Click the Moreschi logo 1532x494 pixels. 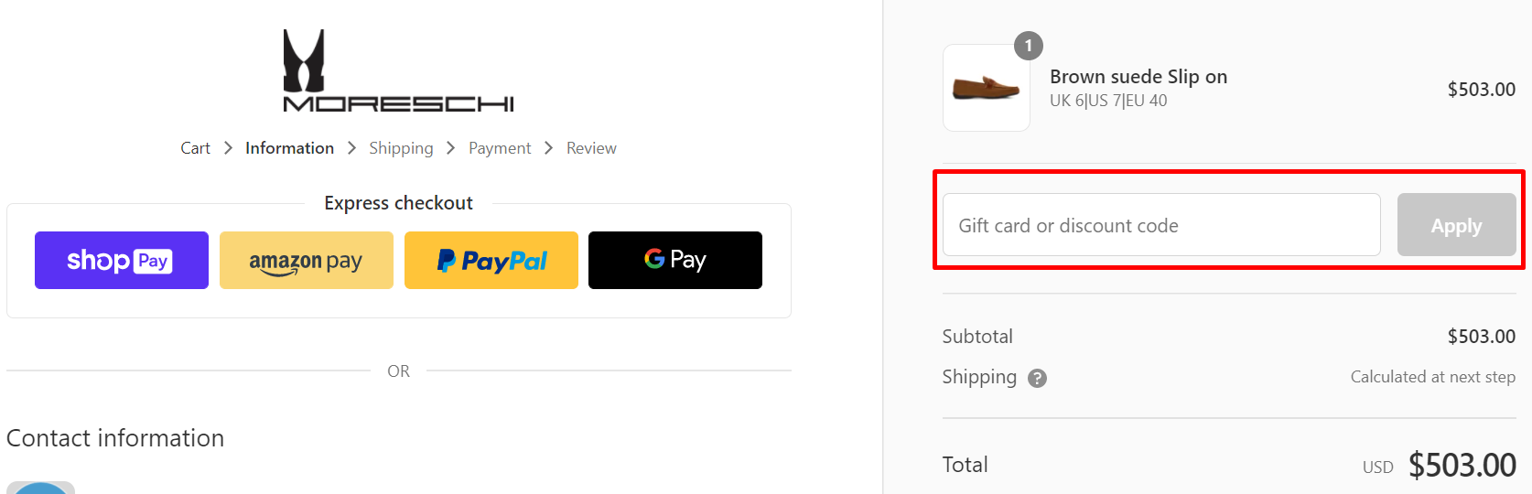point(398,71)
